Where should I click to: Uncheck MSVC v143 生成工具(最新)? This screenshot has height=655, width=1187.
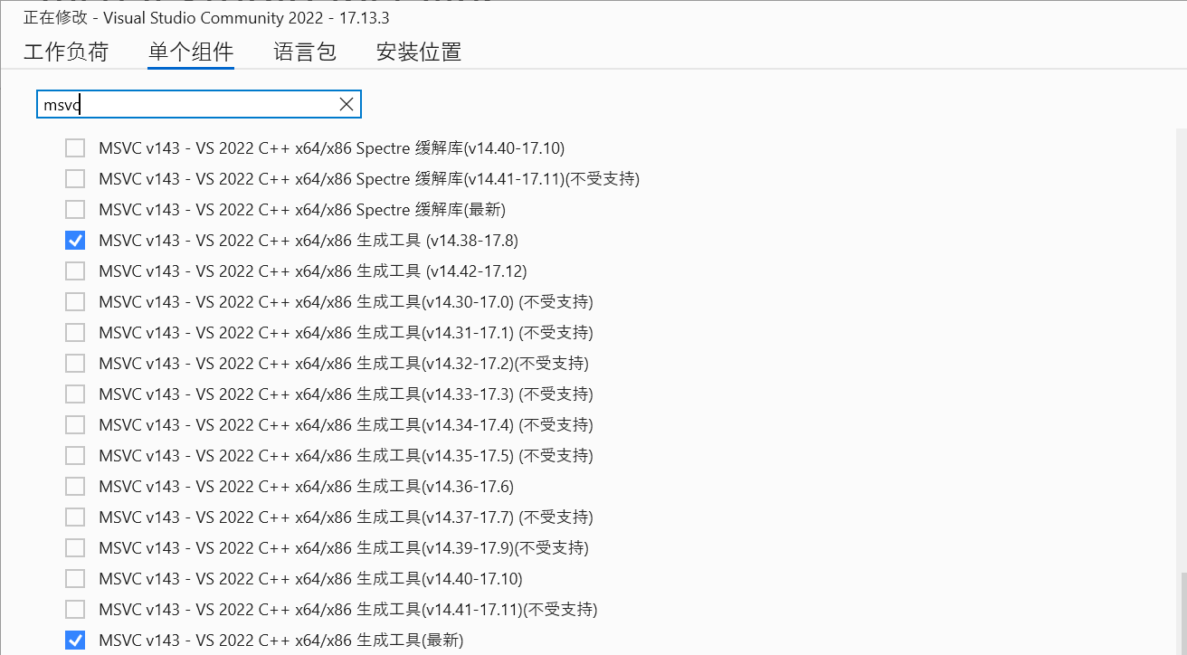coord(75,640)
